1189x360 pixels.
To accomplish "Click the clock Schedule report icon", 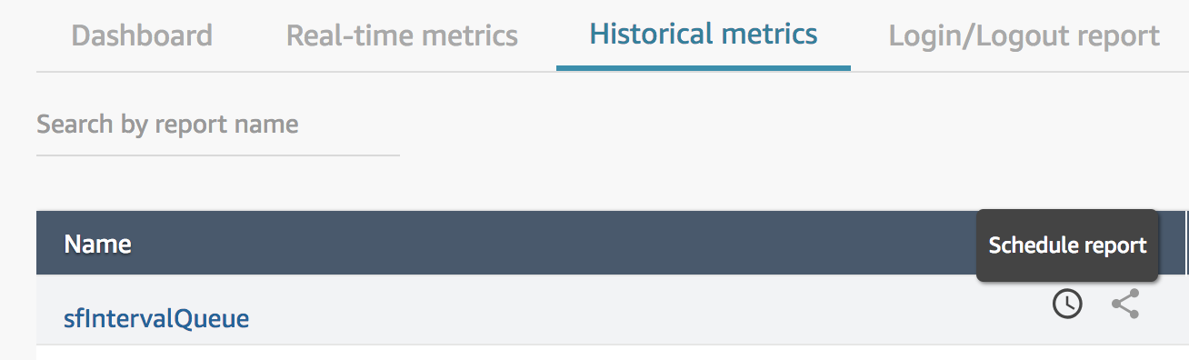I will (1067, 305).
